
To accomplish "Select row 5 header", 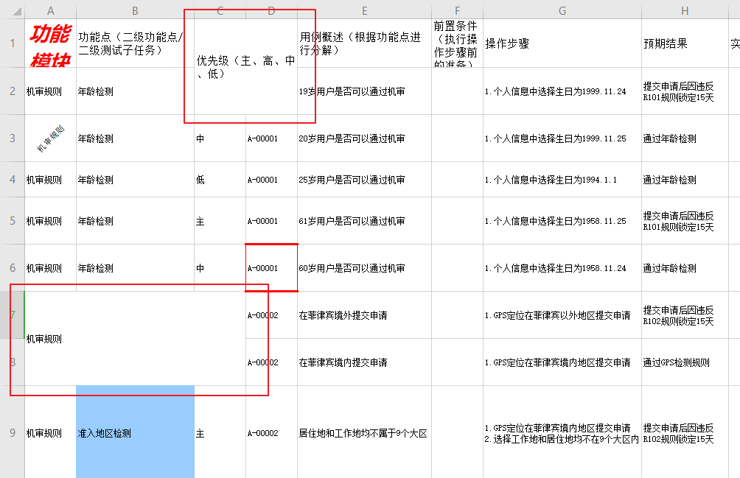I will pyautogui.click(x=13, y=221).
